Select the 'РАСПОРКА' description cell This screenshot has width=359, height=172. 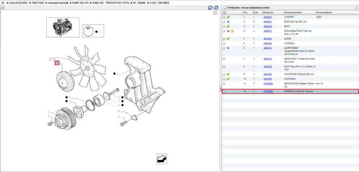(289, 79)
